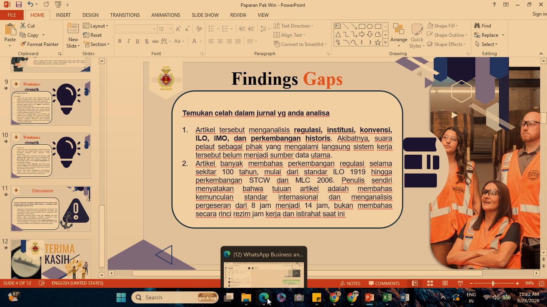Click the zoom slider handle
Viewport: 547px width, 307px height.
point(493,283)
